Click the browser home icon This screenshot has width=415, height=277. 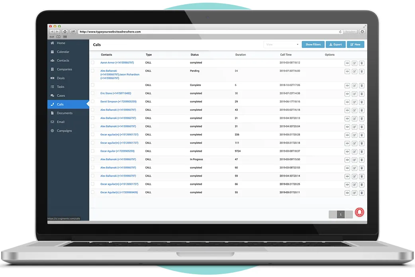(x=65, y=31)
